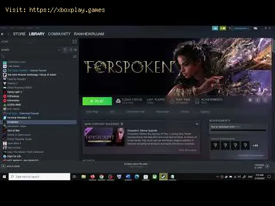Click the taskbar clock and date
This screenshot has height=206, width=275.
click(x=260, y=177)
